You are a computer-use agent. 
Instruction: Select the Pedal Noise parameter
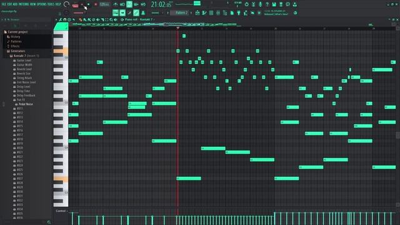[26, 104]
